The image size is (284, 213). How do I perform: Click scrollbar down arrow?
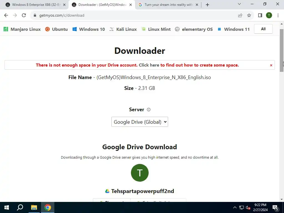coord(282,199)
